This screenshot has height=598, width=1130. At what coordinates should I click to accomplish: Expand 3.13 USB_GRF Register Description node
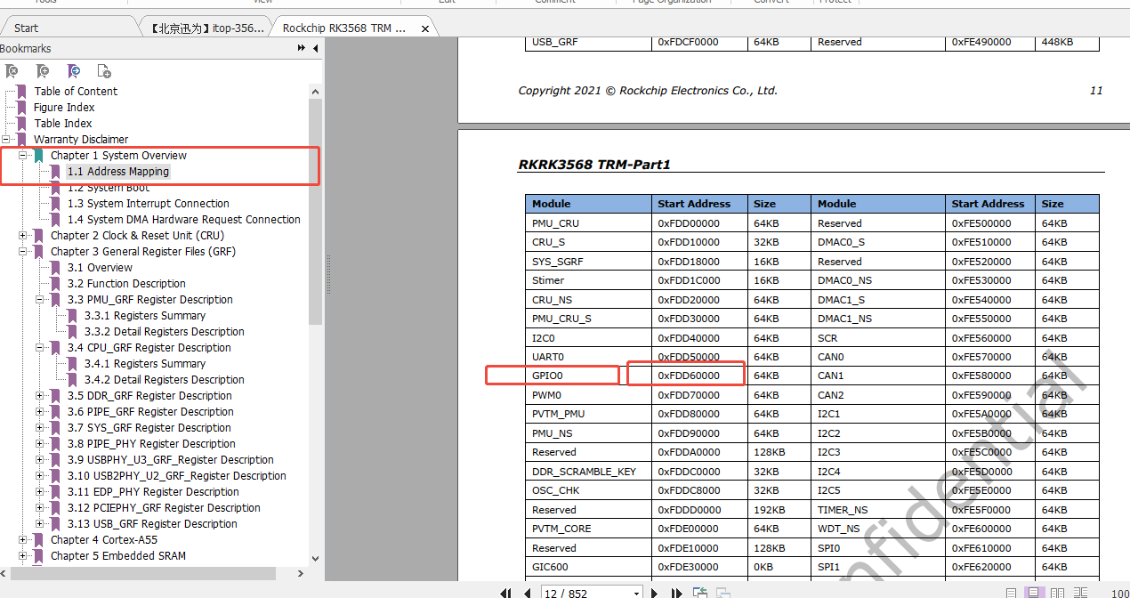pyautogui.click(x=40, y=524)
